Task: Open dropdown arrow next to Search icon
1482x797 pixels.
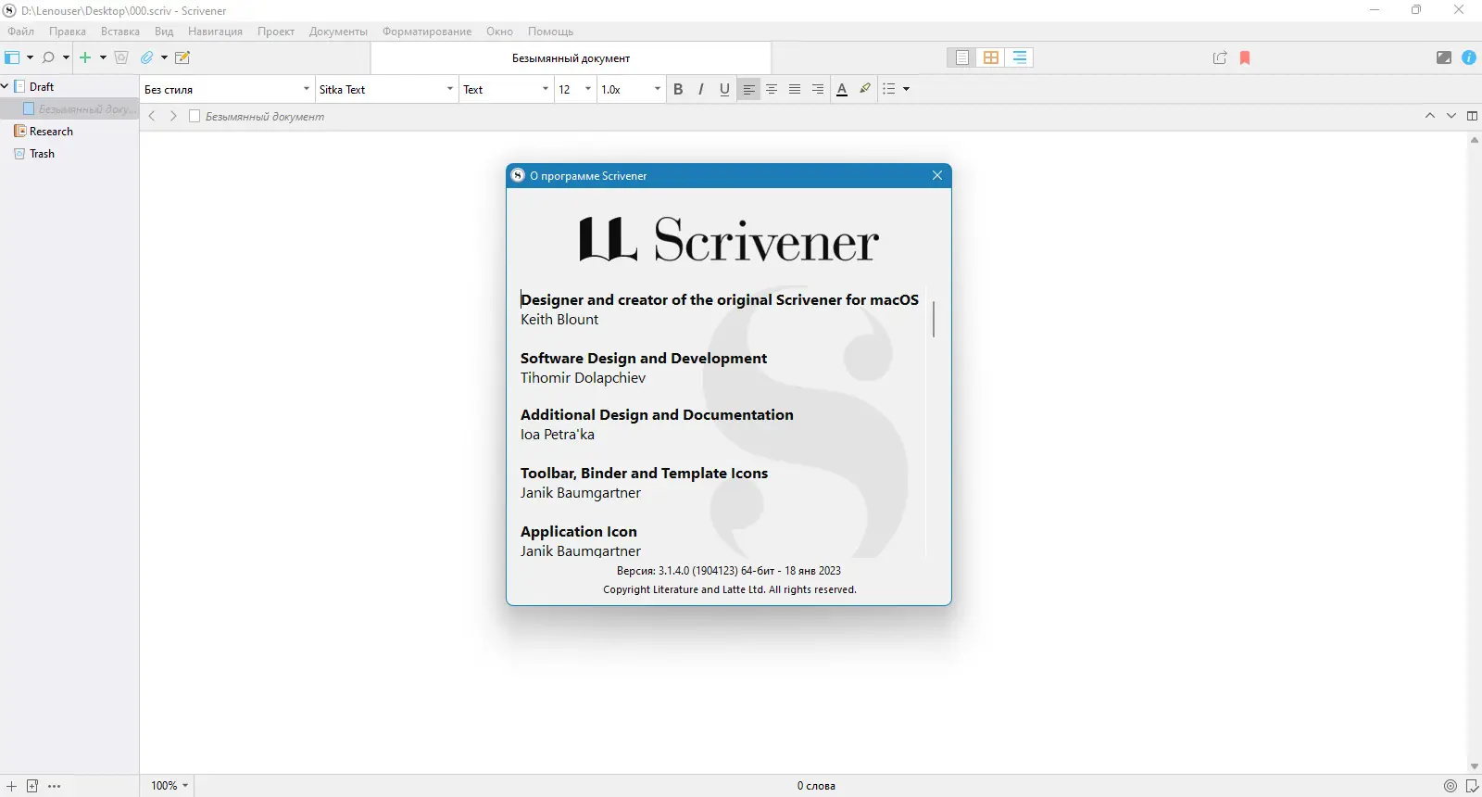Action: pos(66,57)
